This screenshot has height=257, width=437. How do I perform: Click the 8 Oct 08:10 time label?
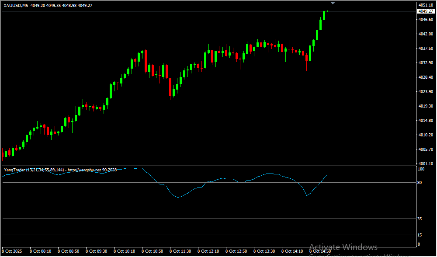40,251
